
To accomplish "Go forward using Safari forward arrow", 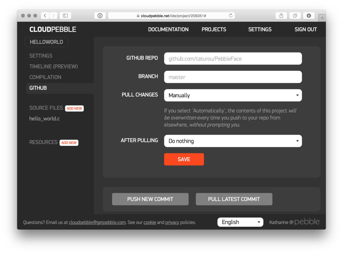I will [53, 15].
